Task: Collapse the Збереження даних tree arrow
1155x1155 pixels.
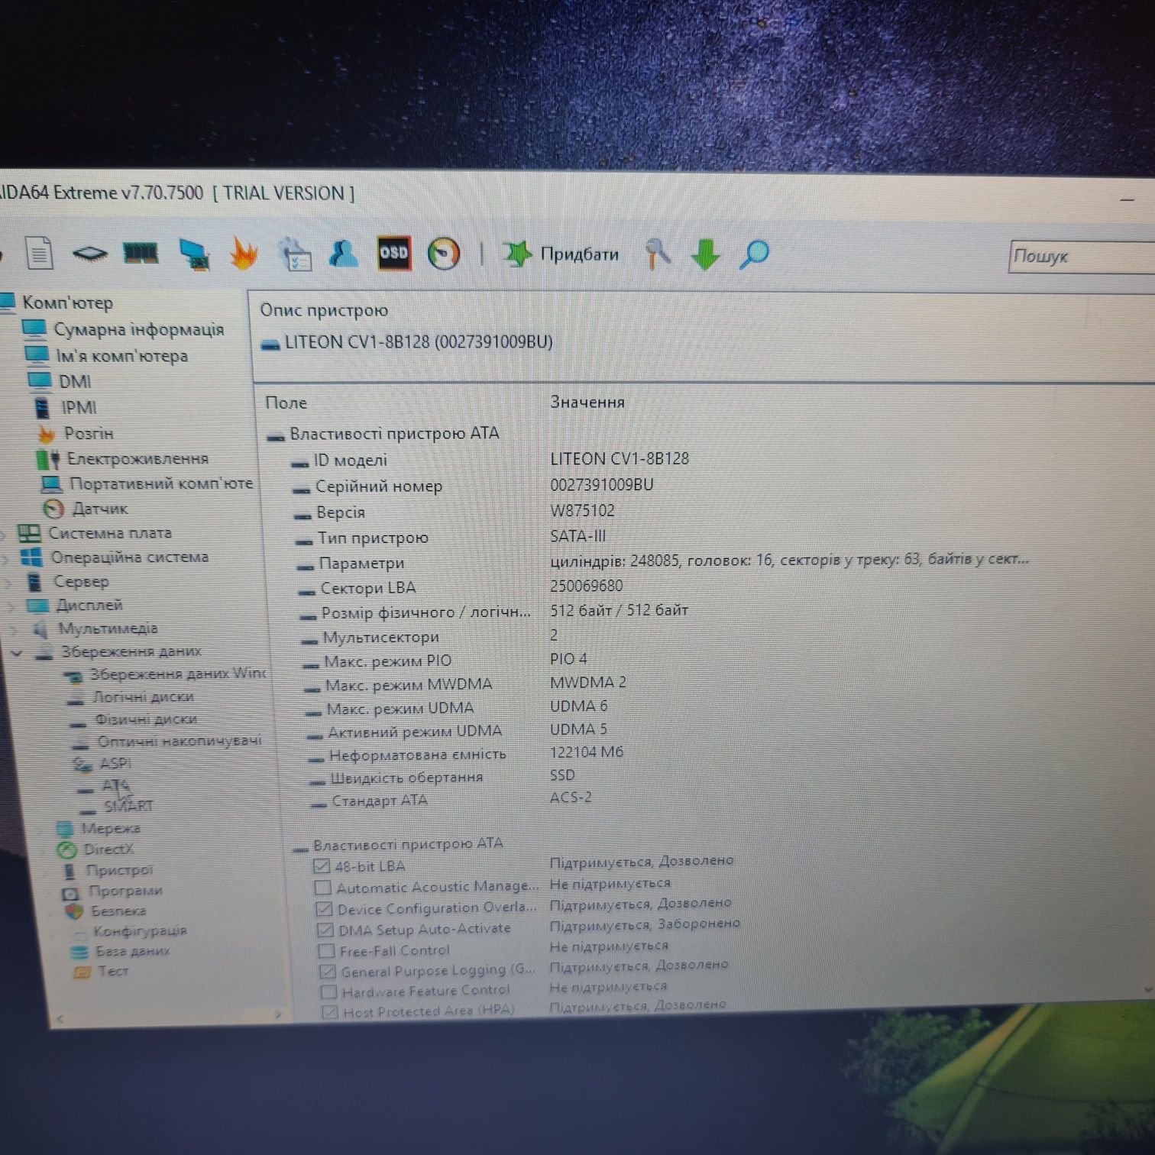Action: click(17, 652)
